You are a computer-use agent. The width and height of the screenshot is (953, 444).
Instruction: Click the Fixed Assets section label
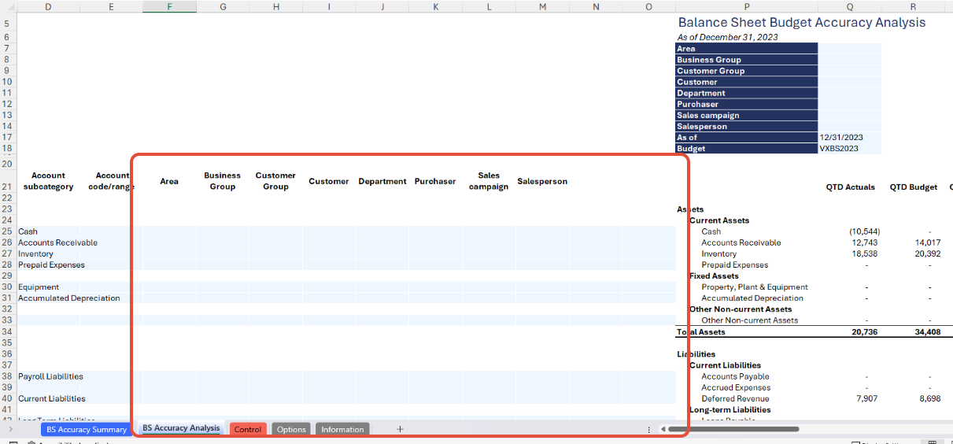[714, 276]
